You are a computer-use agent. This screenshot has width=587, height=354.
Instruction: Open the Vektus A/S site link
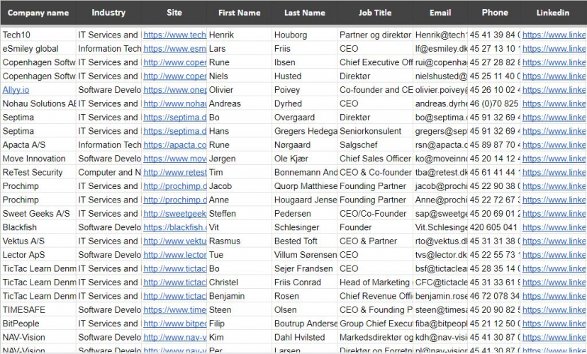tap(174, 241)
